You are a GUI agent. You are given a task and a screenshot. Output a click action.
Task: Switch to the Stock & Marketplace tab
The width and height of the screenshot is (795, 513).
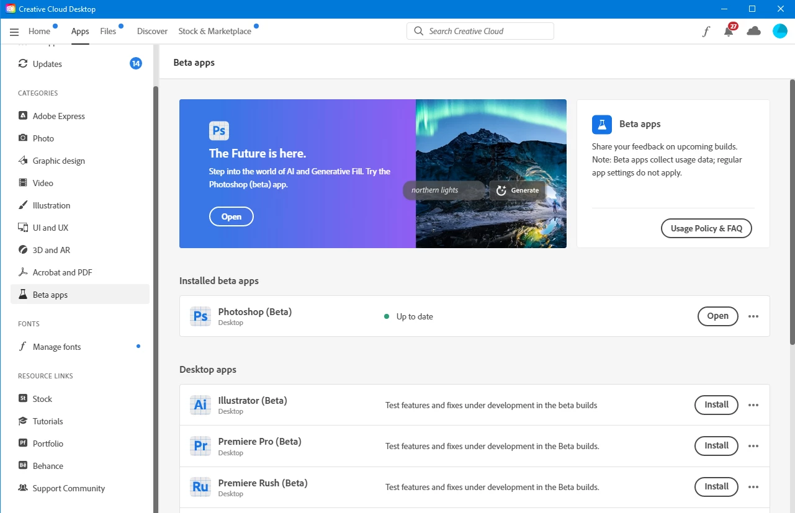tap(215, 31)
